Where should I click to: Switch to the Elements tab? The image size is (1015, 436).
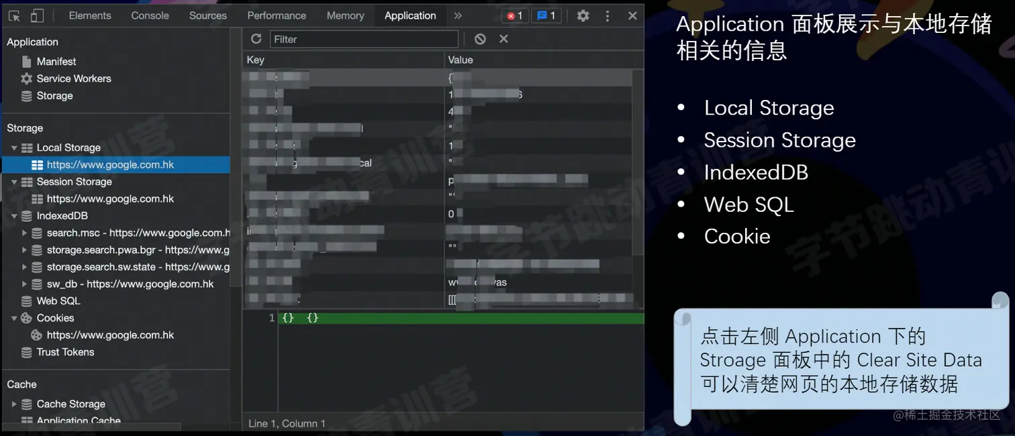point(90,15)
